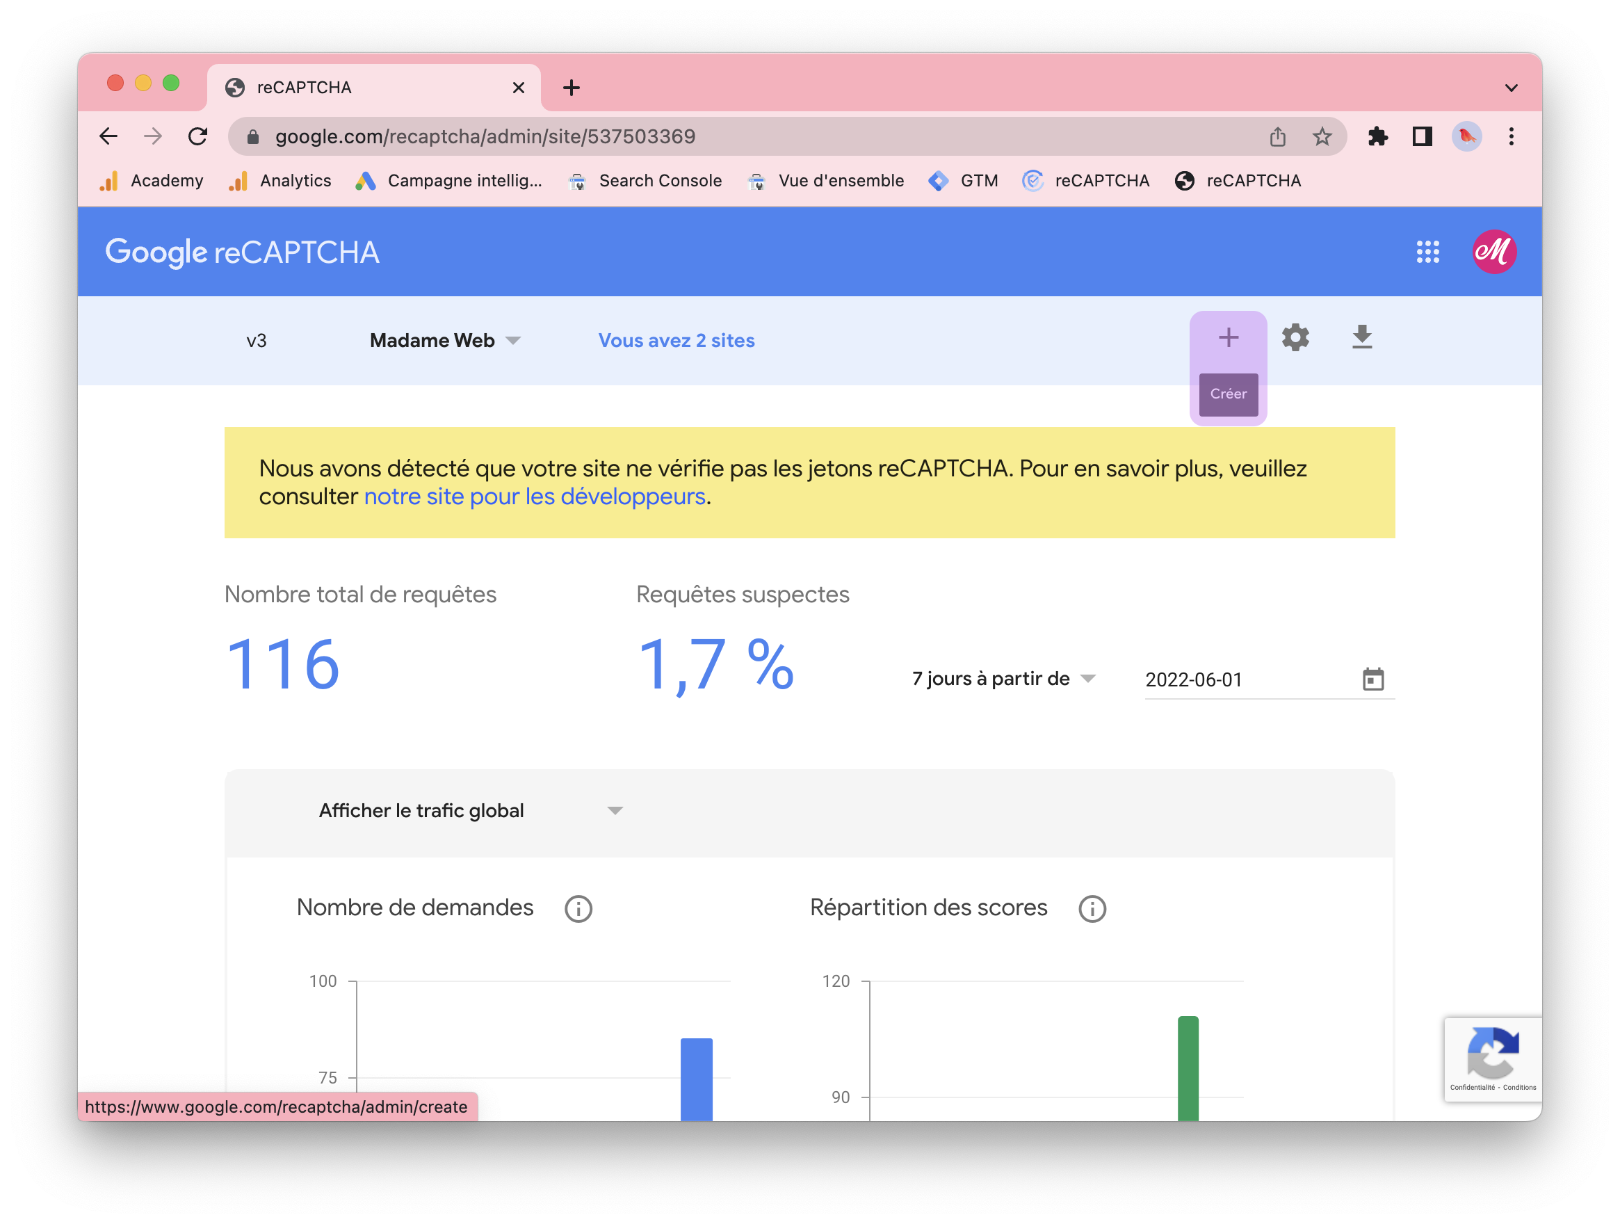
Task: Open the calendar date picker icon
Action: [1372, 679]
